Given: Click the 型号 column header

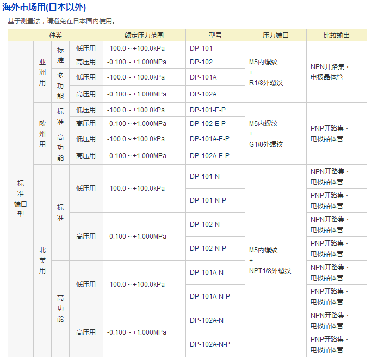Looking at the screenshot, I should (x=215, y=35).
